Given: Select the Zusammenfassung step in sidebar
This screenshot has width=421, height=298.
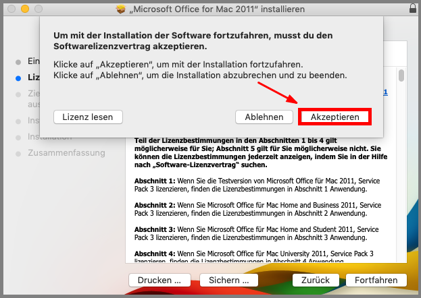Looking at the screenshot, I should coord(66,153).
